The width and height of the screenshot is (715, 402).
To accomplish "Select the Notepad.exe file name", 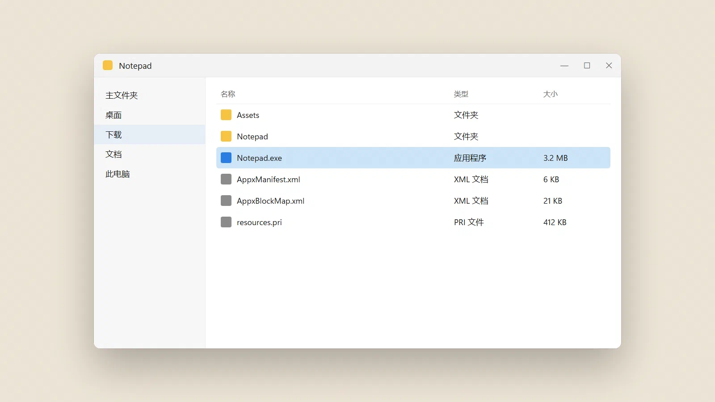I will [259, 158].
